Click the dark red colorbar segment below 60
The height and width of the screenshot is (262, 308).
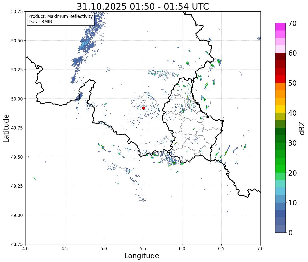coord(280,57)
